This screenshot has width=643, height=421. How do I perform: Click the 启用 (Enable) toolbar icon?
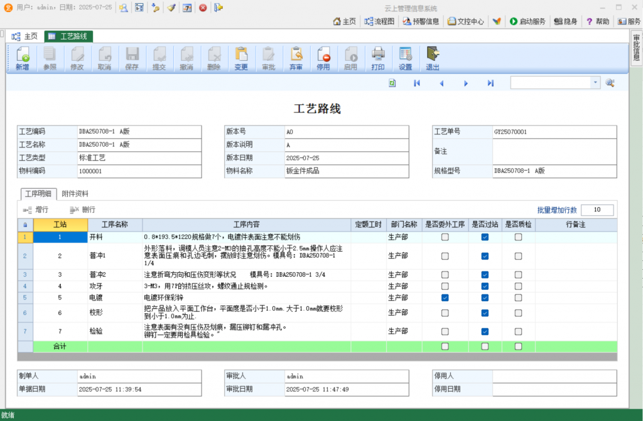coord(350,58)
